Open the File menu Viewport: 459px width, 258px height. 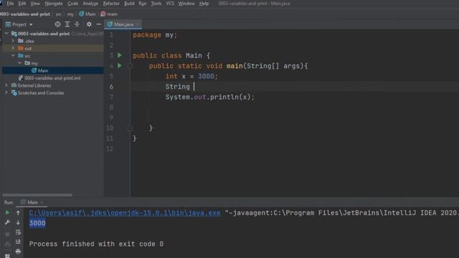10,4
